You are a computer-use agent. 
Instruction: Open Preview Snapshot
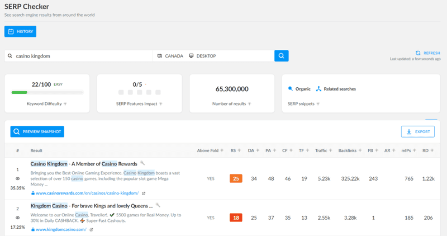coord(37,131)
